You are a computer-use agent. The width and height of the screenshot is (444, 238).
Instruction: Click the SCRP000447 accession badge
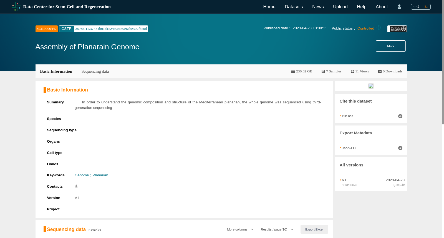[x=47, y=29]
